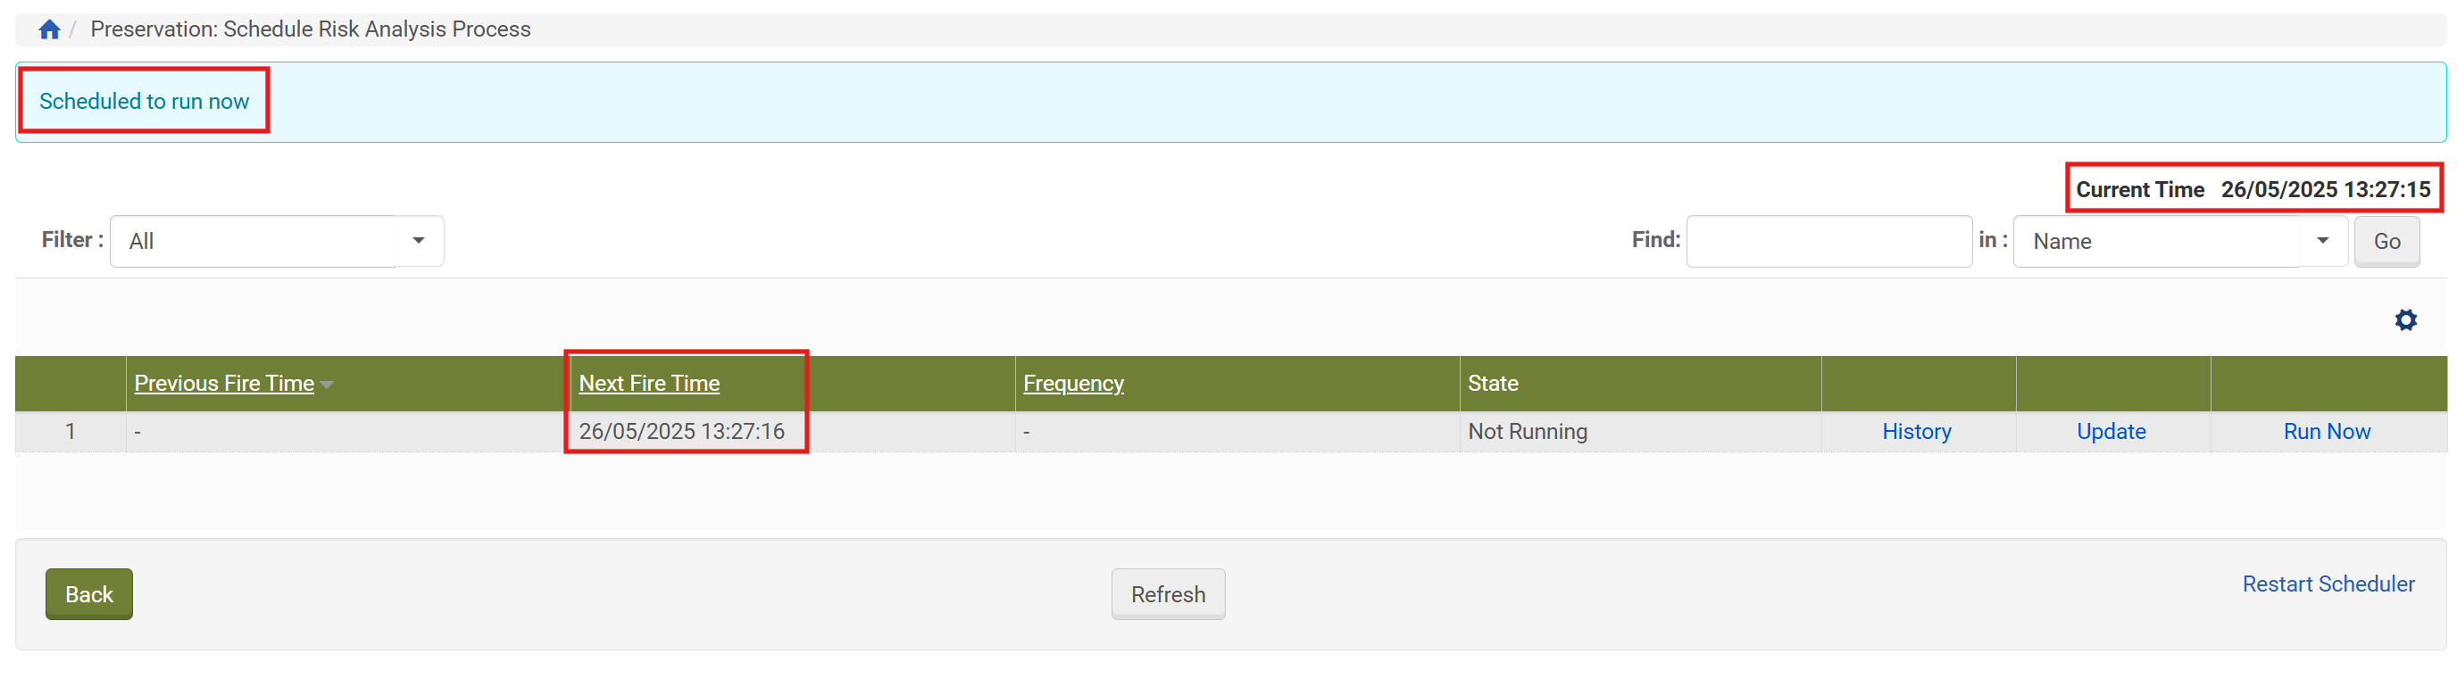Select row 1 in the schedule table

coord(70,431)
